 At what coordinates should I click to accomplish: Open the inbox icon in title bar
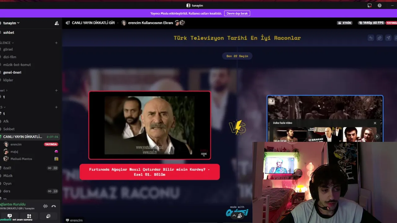[369, 6]
